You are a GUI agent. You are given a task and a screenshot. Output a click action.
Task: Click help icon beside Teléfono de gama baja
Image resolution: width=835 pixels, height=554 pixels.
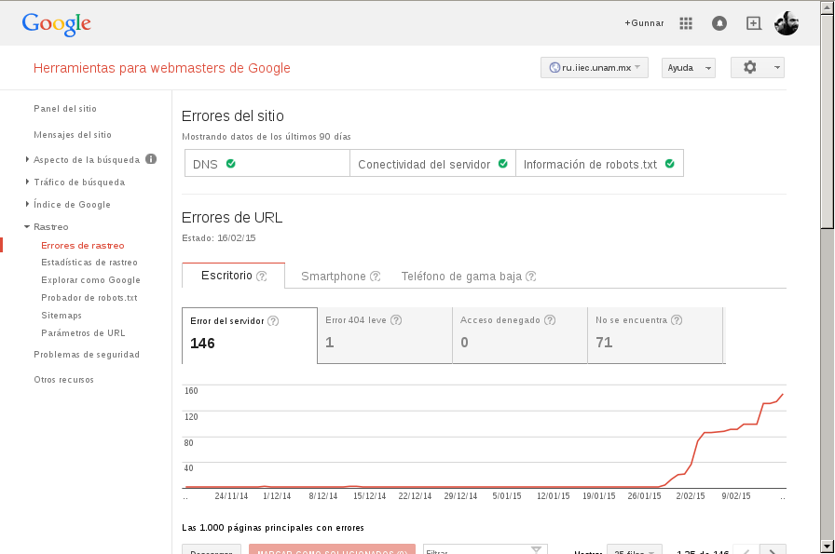point(531,277)
